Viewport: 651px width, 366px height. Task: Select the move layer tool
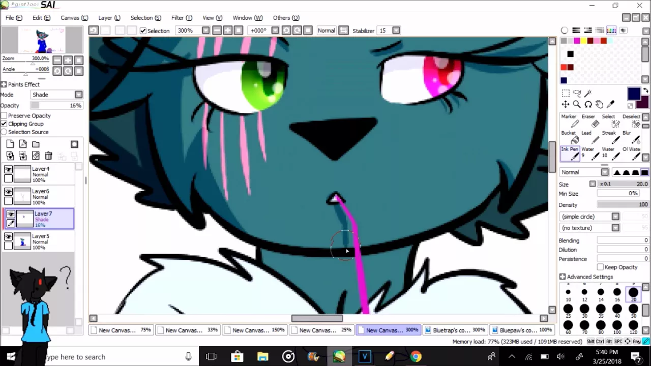point(566,104)
